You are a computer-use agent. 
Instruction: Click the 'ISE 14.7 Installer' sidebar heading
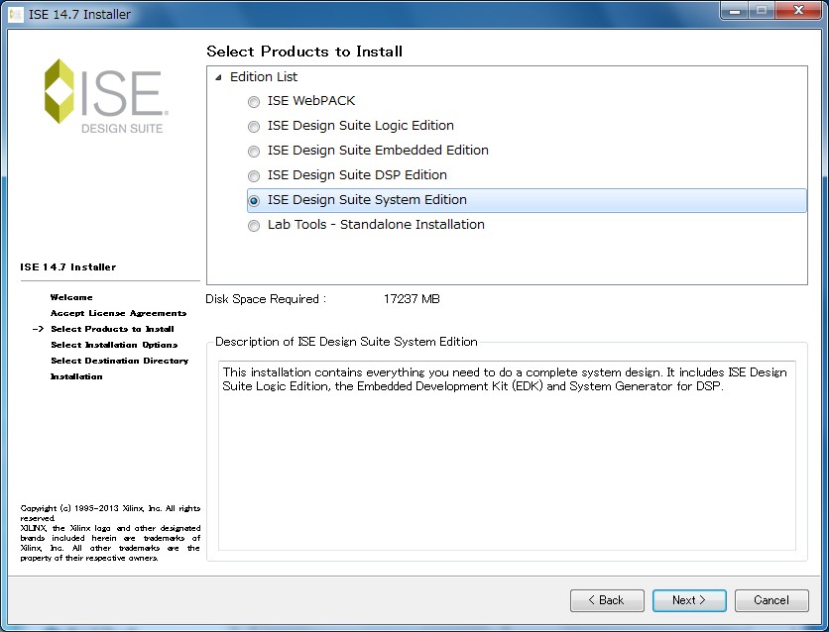67,267
